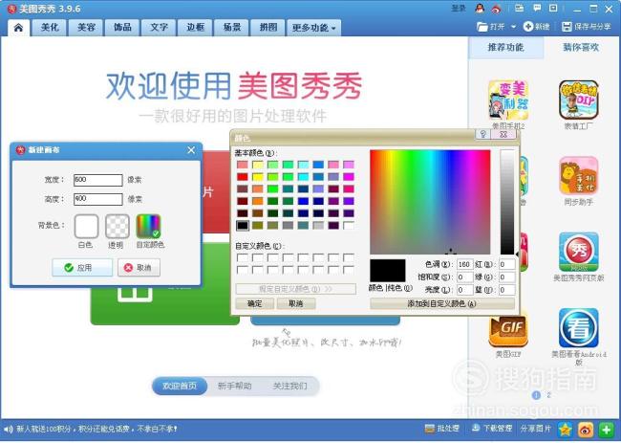Image resolution: width=621 pixels, height=443 pixels.
Task: Open the 美图手机2 app icon
Action: tap(508, 100)
